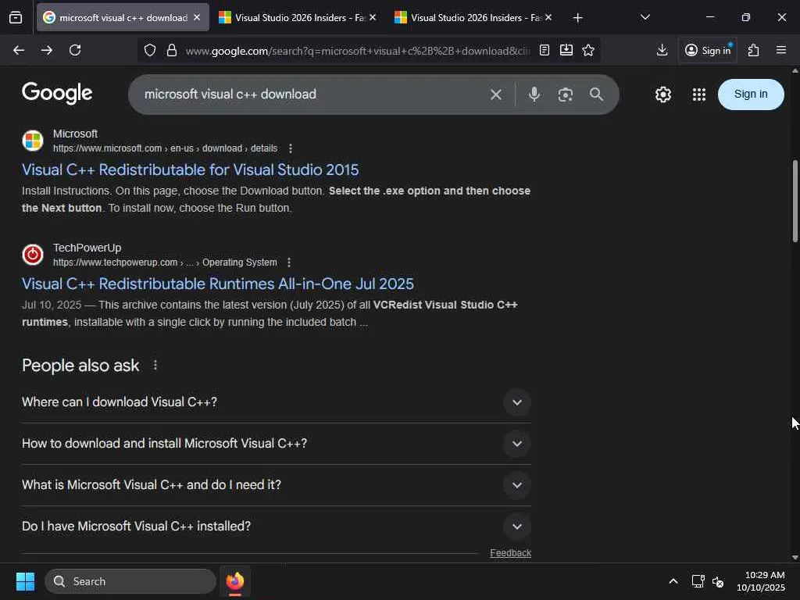Viewport: 800px width, 600px height.
Task: Open more options for Microsoft result
Action: point(291,148)
